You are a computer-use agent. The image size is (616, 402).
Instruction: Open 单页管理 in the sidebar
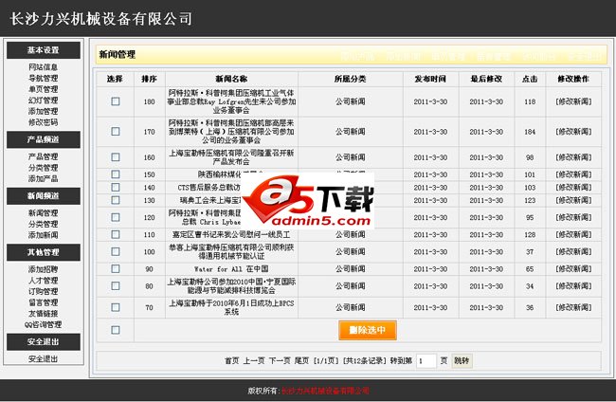pyautogui.click(x=44, y=89)
